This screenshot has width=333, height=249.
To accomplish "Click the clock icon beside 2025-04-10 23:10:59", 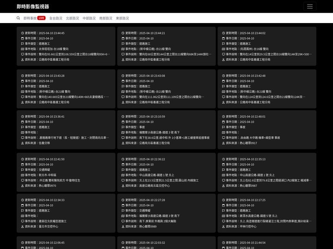I will click(x=123, y=117).
